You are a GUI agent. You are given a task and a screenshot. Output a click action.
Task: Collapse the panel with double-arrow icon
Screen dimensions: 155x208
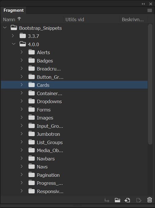[x=143, y=4]
